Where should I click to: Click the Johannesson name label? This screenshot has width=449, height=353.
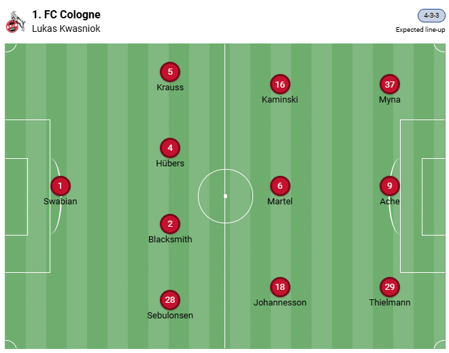280,302
